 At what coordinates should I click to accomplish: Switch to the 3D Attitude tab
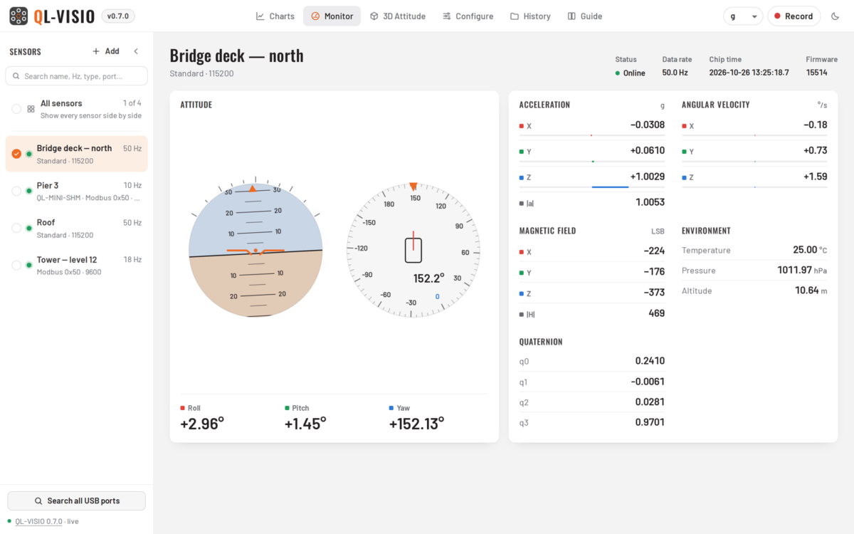click(397, 16)
